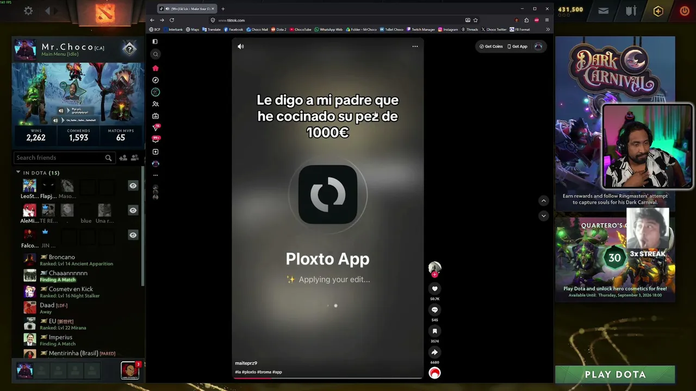Seek along the video progress bar
The image size is (696, 391).
point(327,378)
